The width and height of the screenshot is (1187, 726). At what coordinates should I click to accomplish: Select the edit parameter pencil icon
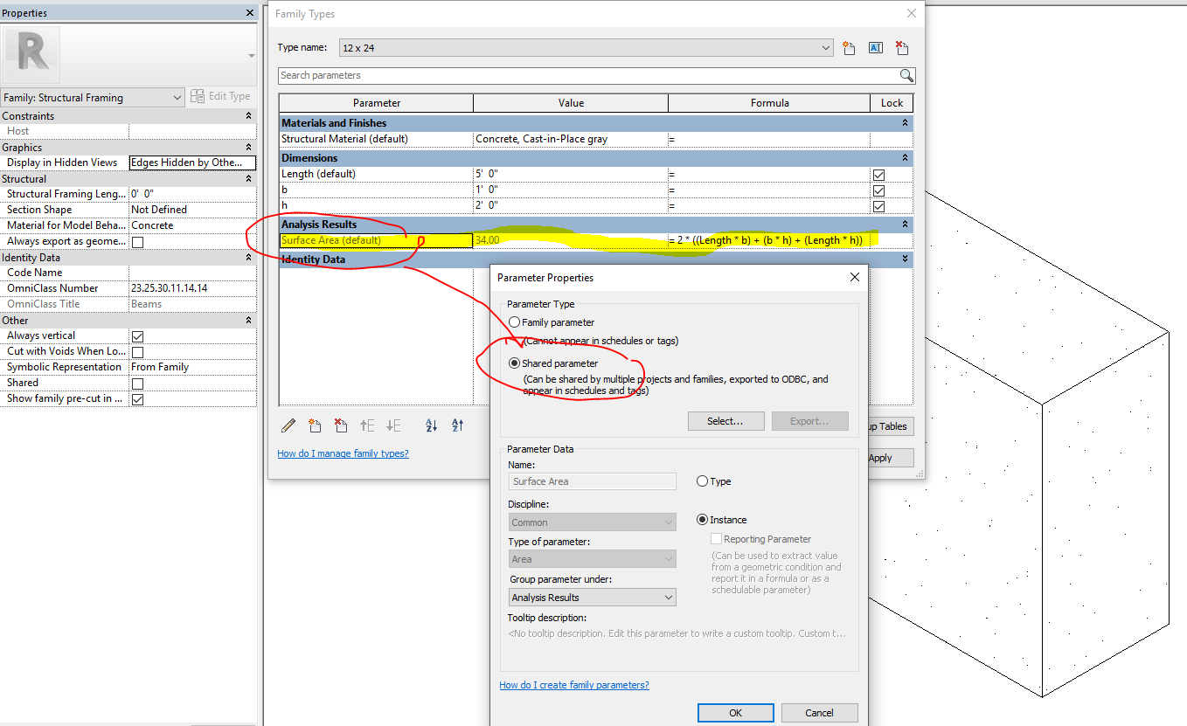click(288, 425)
